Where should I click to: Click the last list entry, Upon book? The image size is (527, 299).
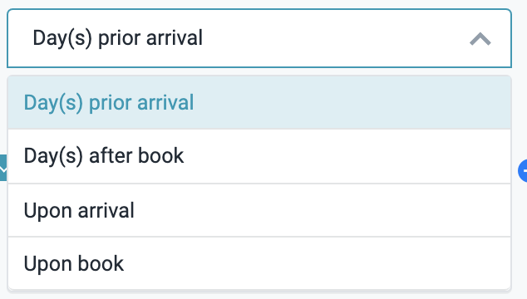pyautogui.click(x=259, y=263)
